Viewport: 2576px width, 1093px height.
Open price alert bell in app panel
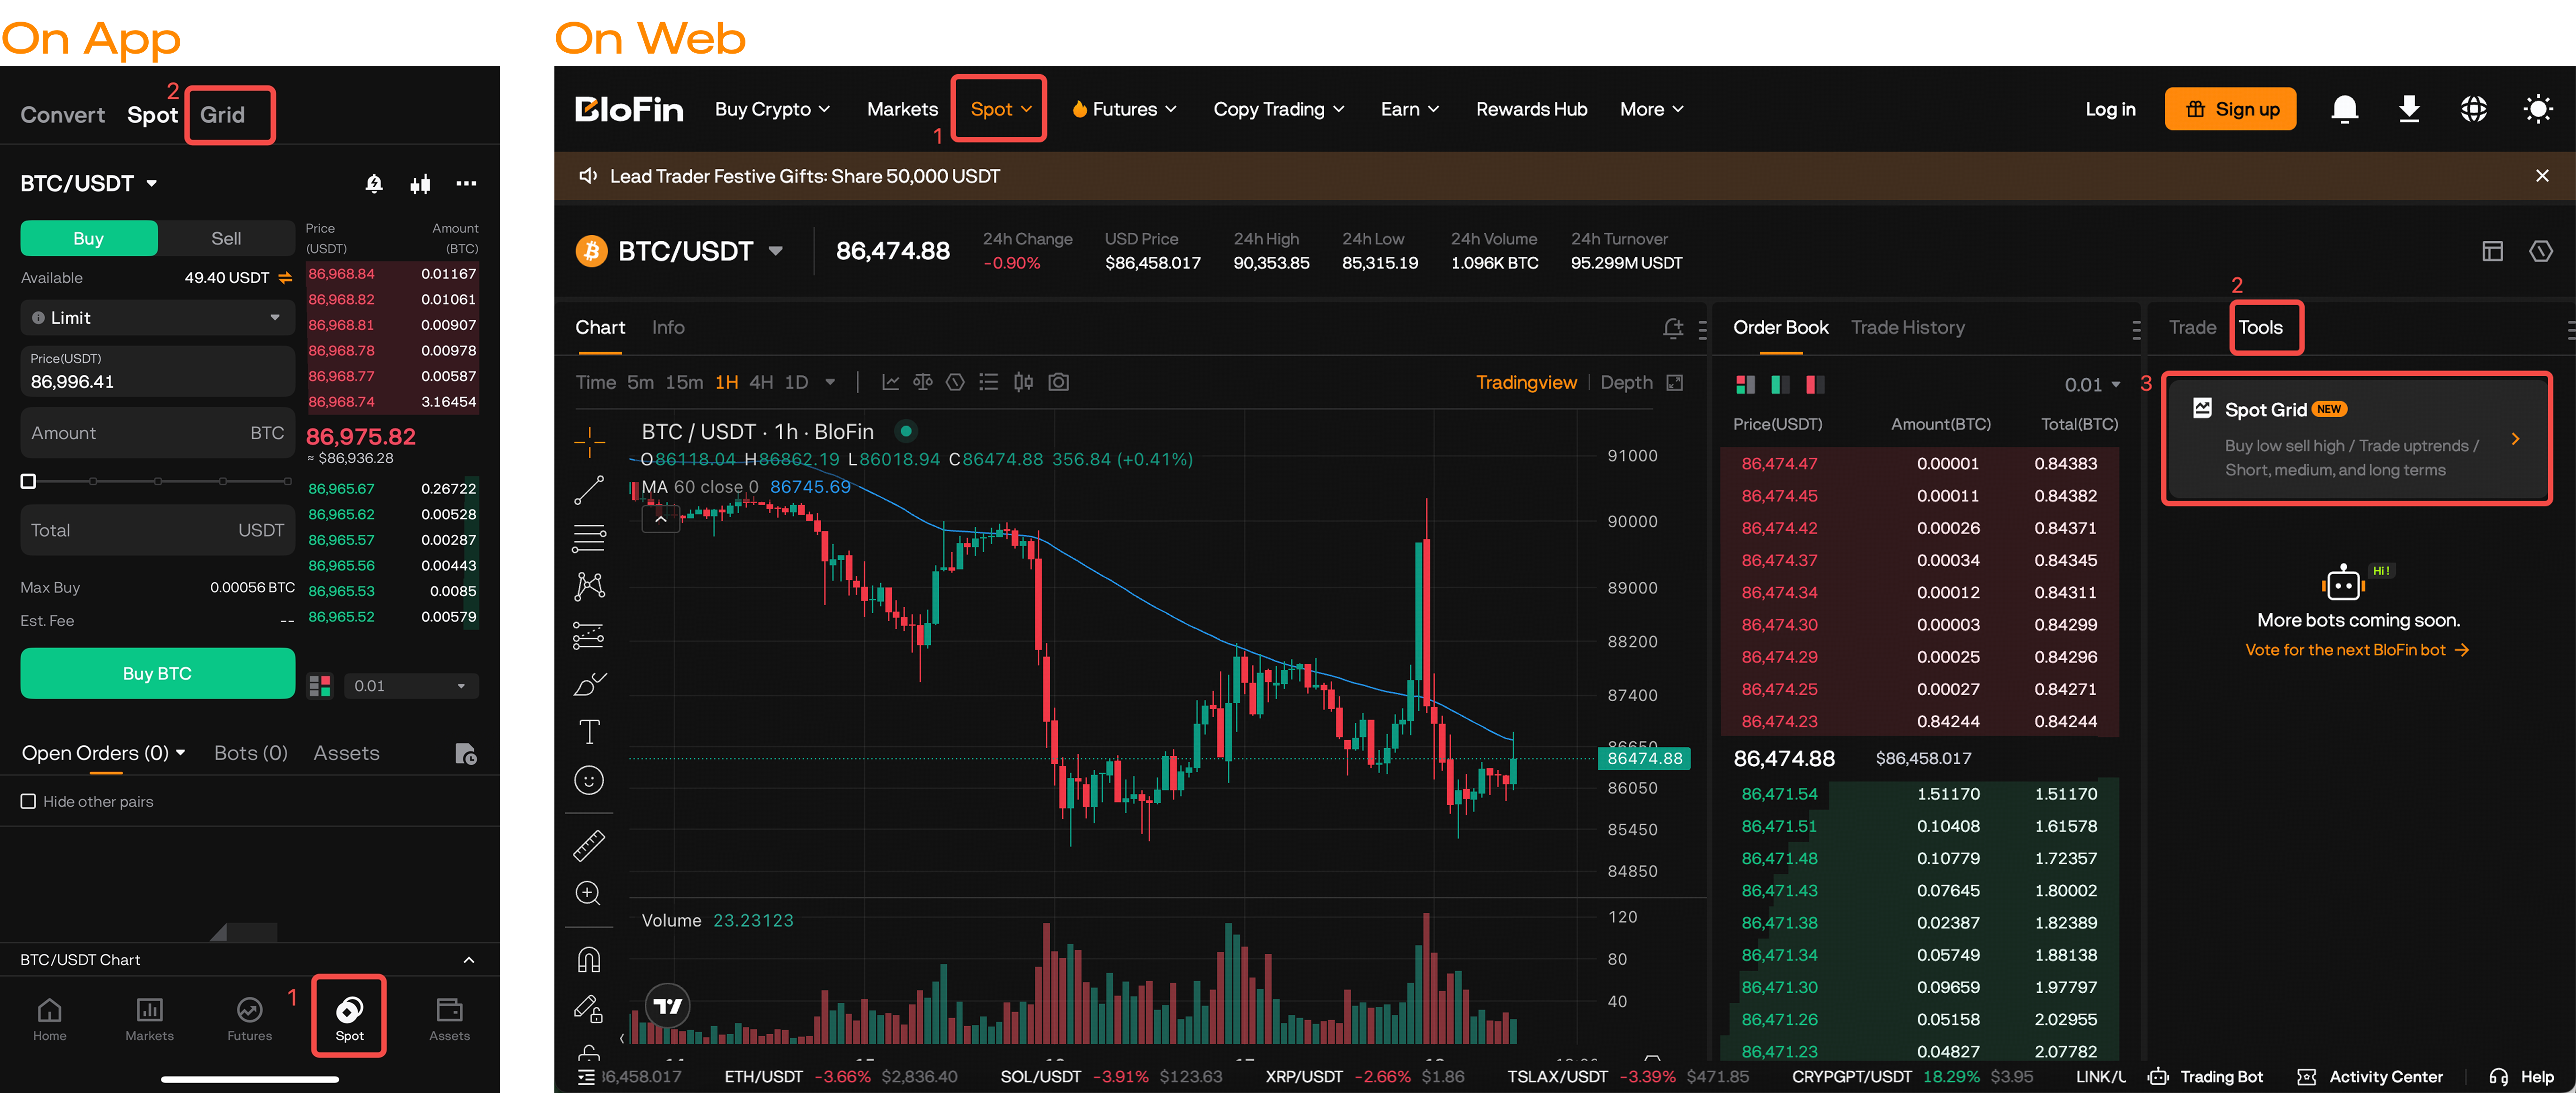pos(374,183)
